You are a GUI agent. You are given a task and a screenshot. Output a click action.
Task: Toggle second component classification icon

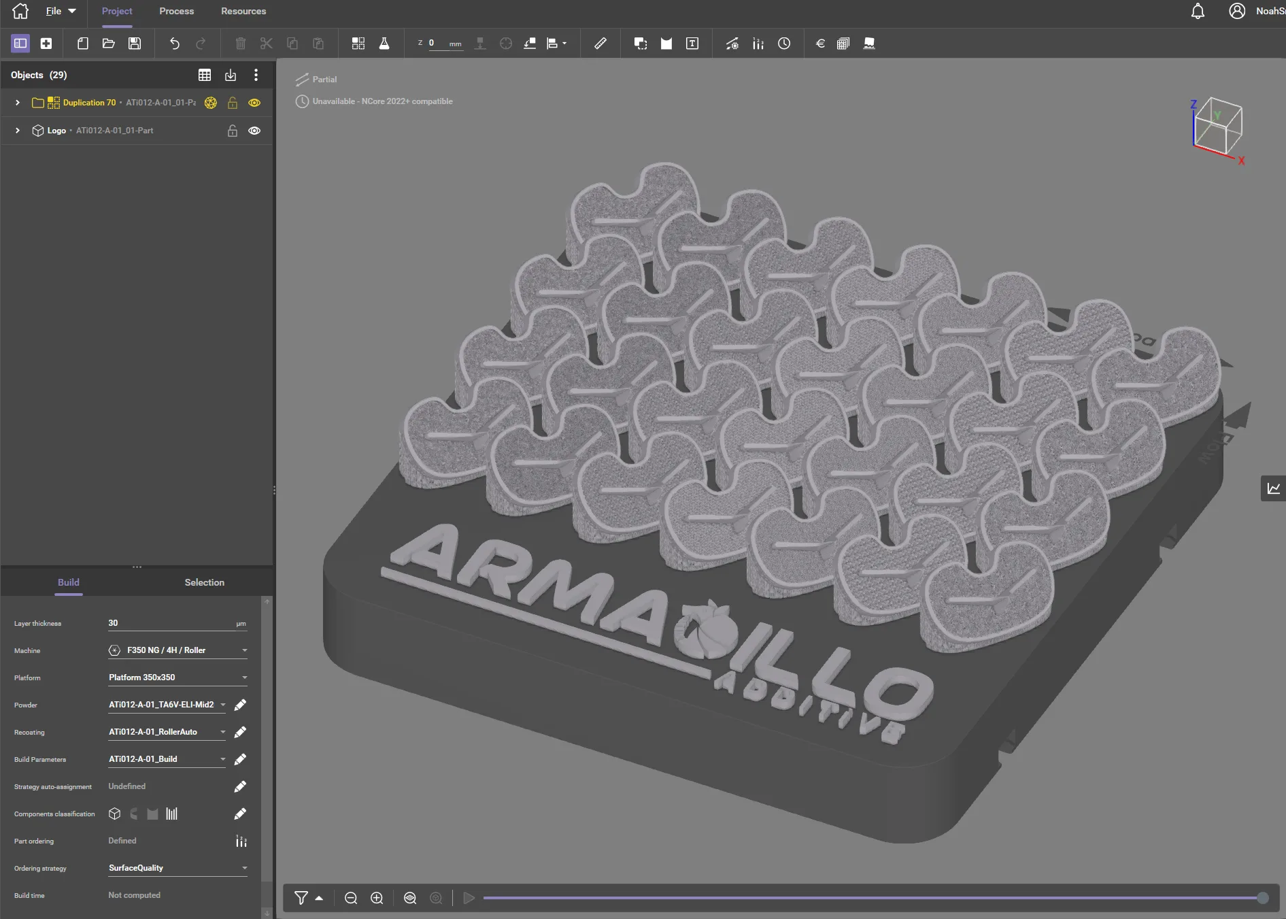(134, 814)
